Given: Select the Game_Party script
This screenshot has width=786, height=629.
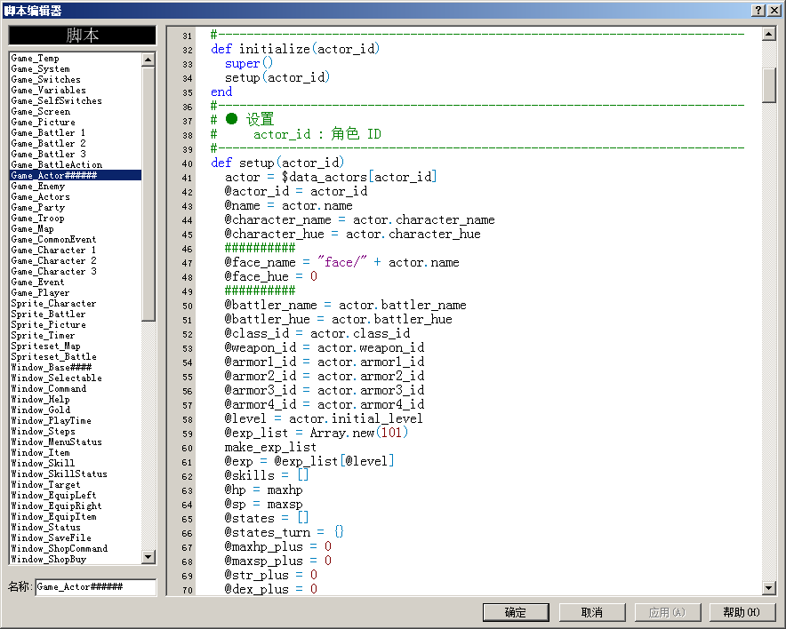Looking at the screenshot, I should point(76,207).
